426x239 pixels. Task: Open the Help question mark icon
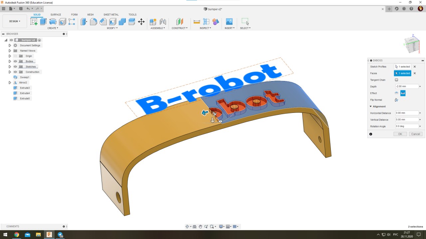411,9
